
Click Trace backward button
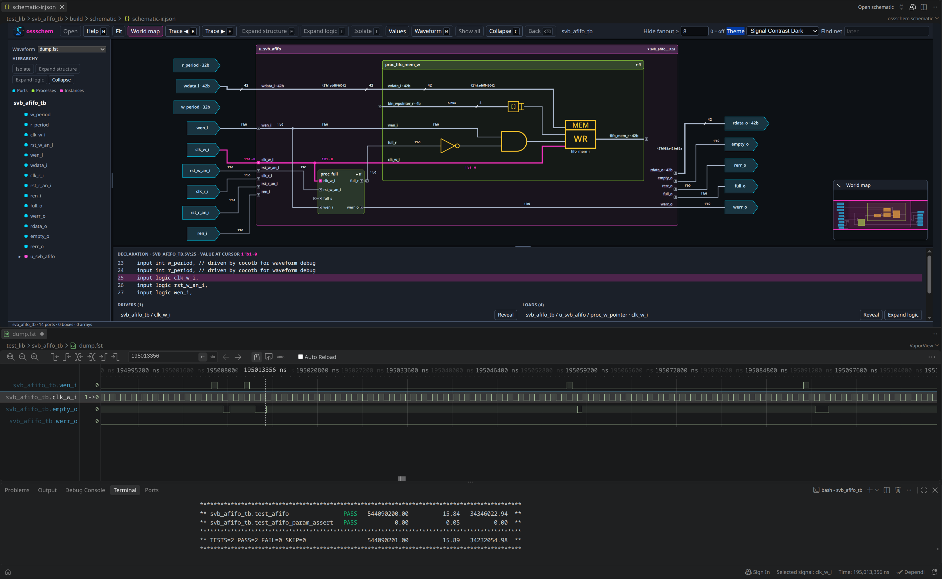point(182,31)
